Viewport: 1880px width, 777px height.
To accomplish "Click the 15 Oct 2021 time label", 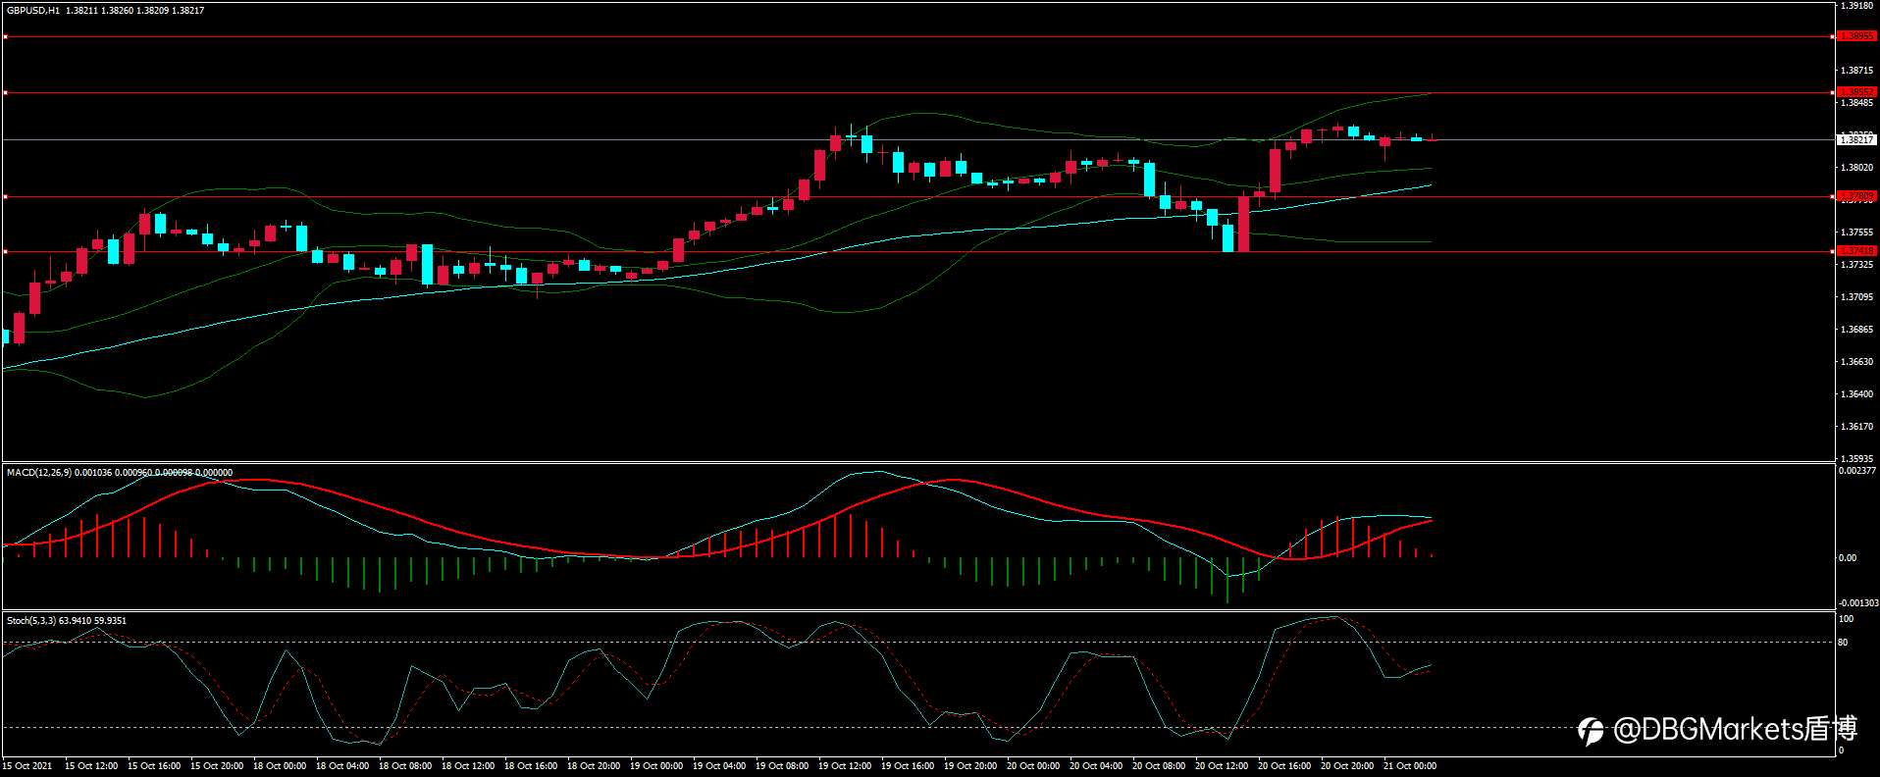I will point(27,766).
